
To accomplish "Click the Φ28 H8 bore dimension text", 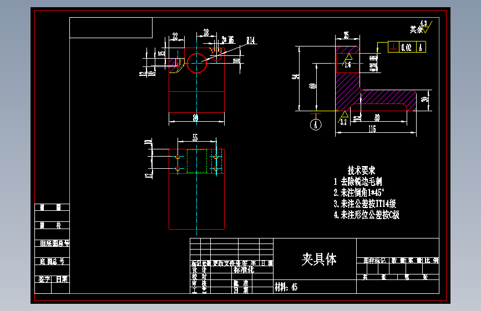I will pyautogui.click(x=373, y=64).
